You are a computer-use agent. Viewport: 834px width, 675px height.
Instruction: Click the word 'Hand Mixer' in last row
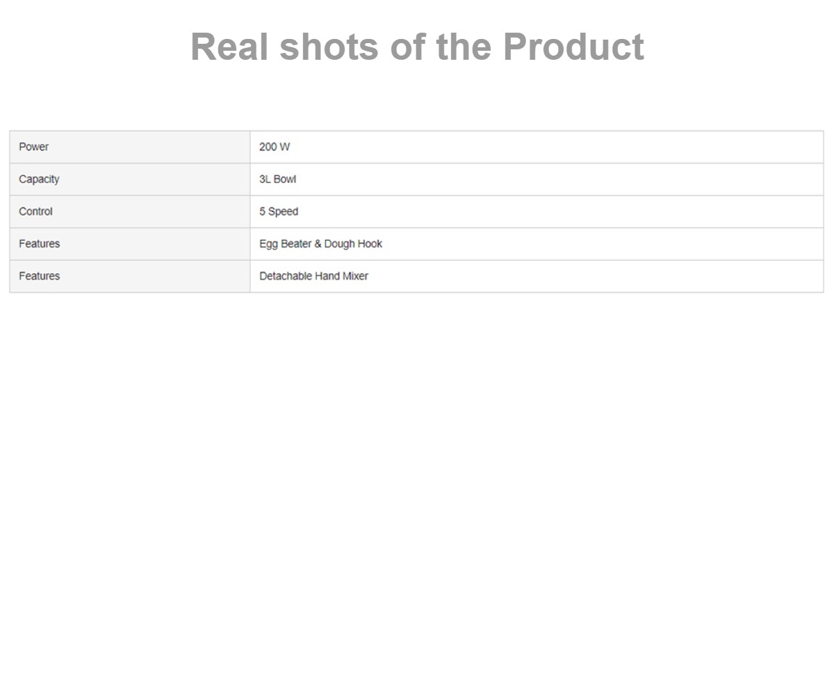(x=341, y=276)
